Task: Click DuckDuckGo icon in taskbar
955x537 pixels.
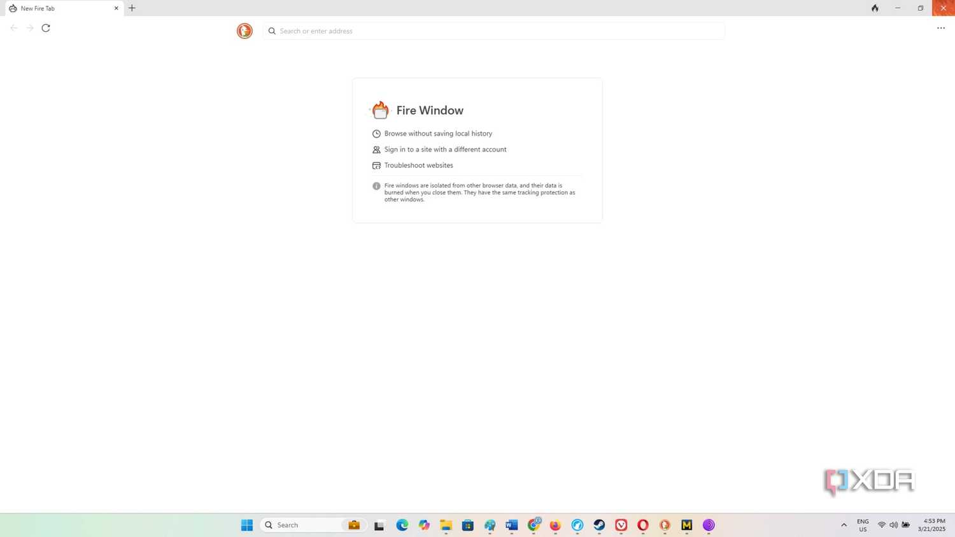Action: [665, 525]
